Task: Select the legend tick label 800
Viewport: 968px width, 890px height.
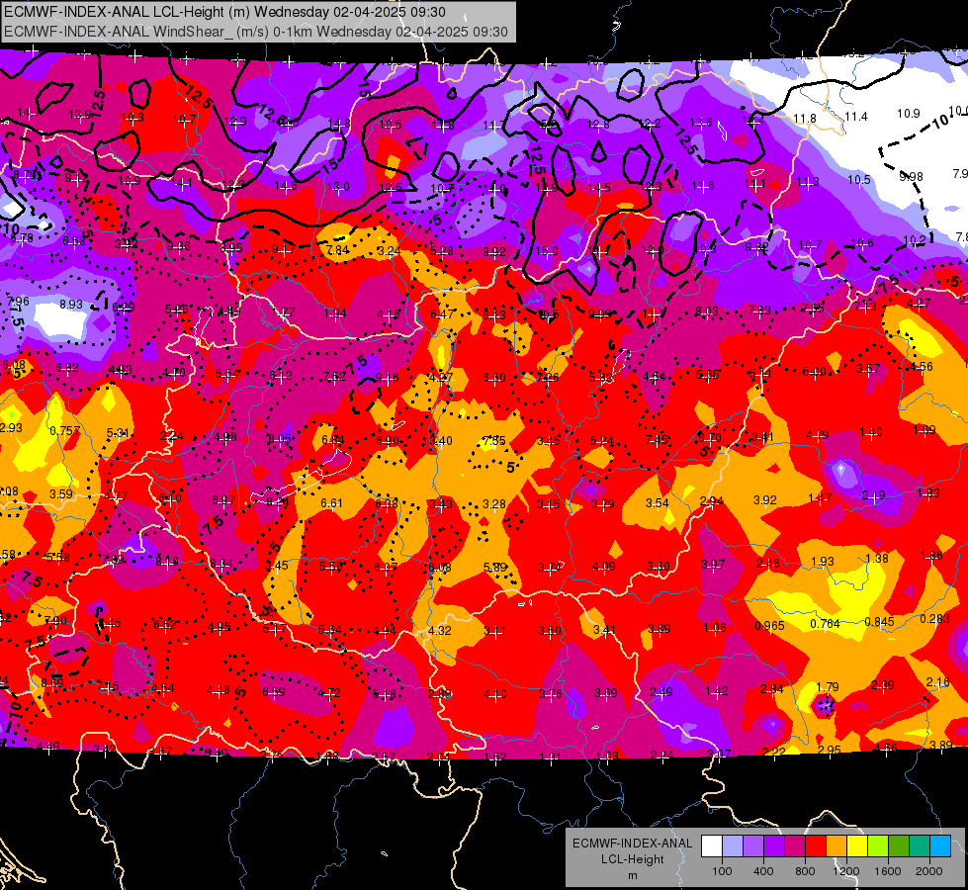Action: click(805, 871)
